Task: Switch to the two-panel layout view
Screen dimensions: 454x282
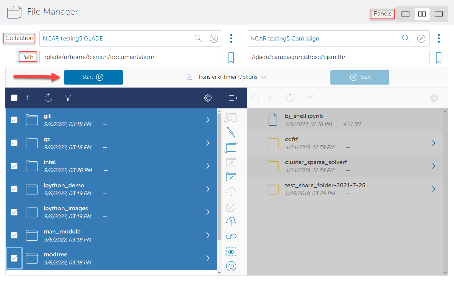Action: pos(422,14)
